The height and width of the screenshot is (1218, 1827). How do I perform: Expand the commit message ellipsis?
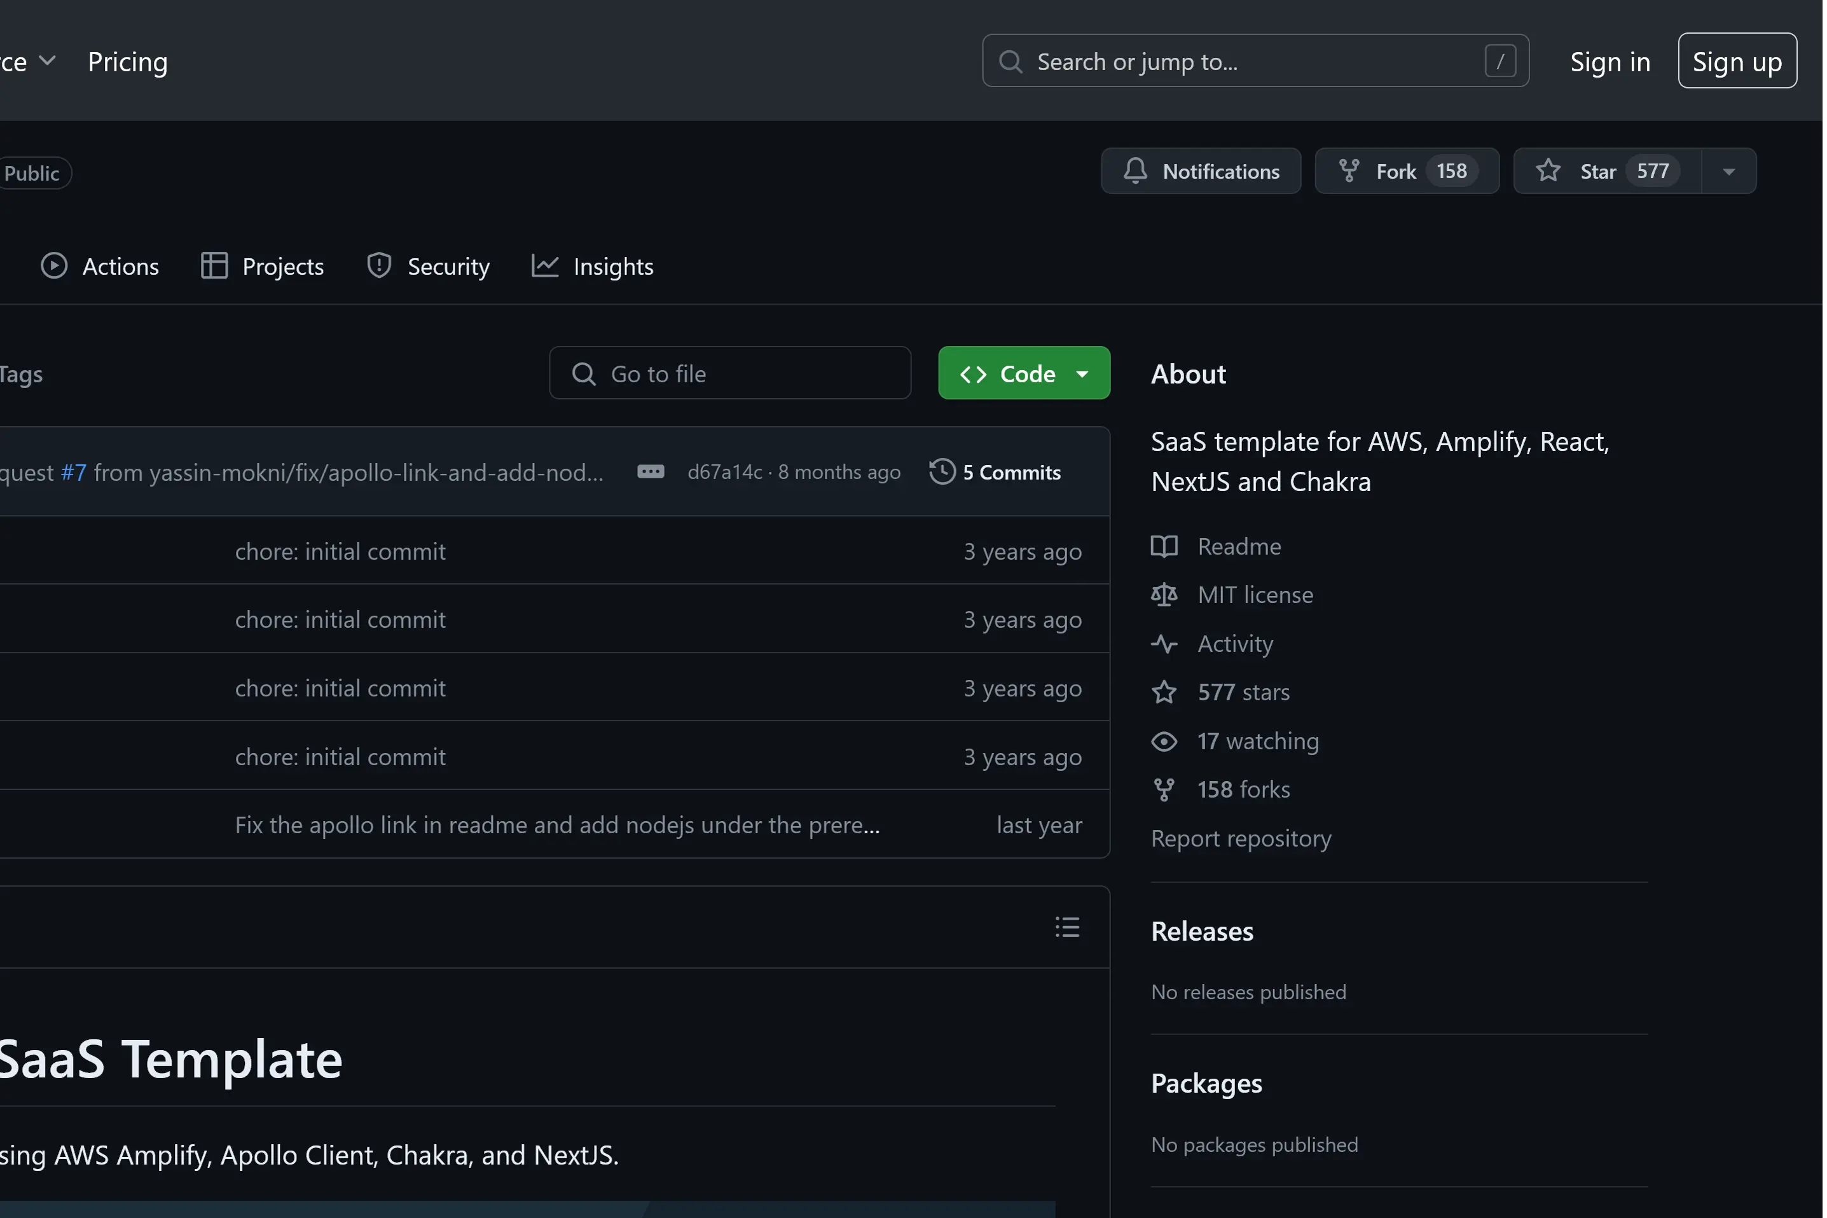(650, 473)
